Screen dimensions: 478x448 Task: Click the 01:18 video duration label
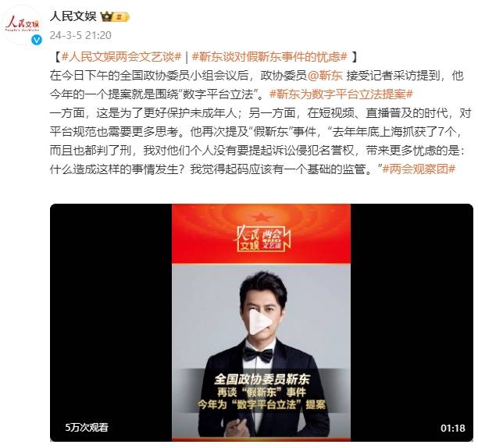453,428
